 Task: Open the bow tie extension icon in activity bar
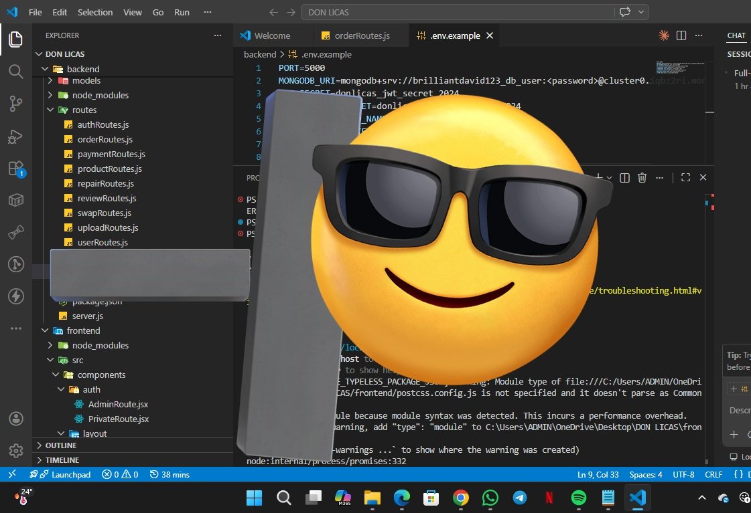click(x=16, y=232)
